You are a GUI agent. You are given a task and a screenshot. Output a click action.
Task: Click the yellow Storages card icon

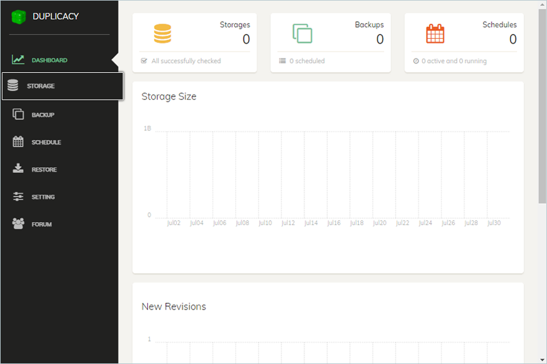click(x=162, y=33)
